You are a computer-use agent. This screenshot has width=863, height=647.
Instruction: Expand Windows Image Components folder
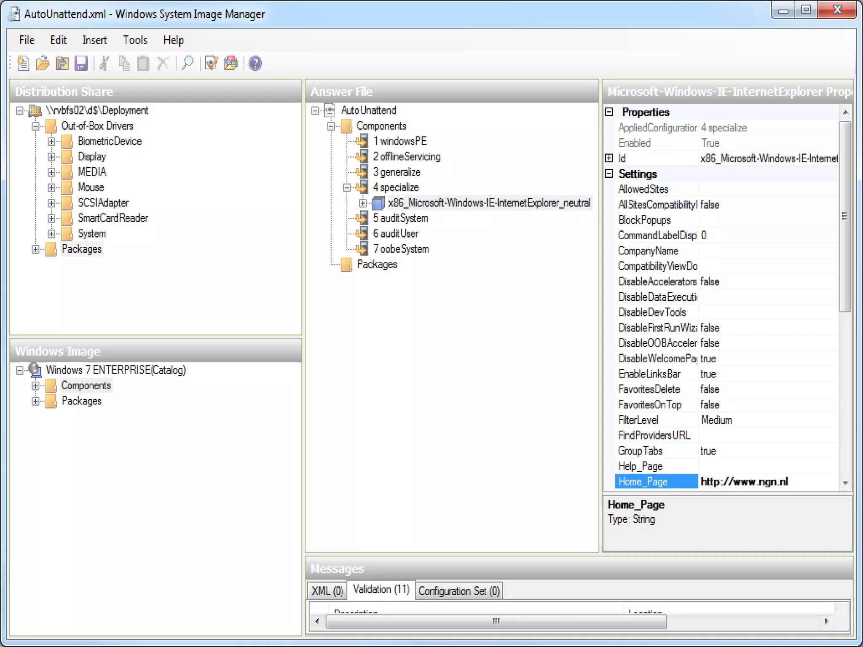pos(36,385)
